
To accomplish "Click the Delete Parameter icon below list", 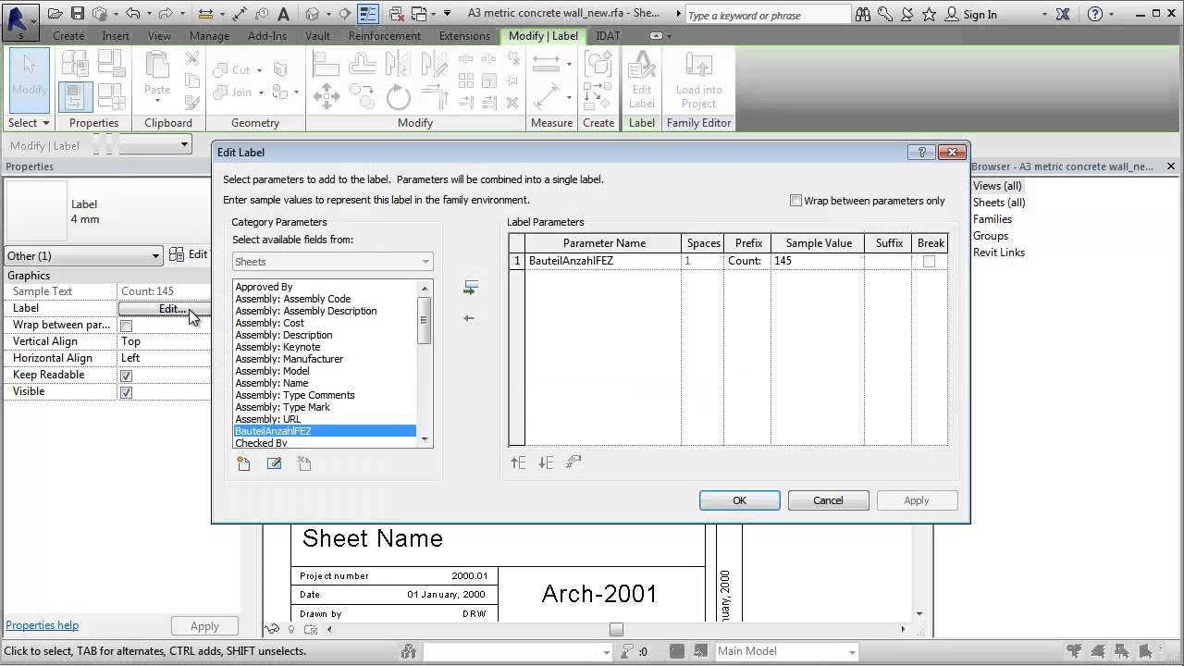I will pos(304,463).
